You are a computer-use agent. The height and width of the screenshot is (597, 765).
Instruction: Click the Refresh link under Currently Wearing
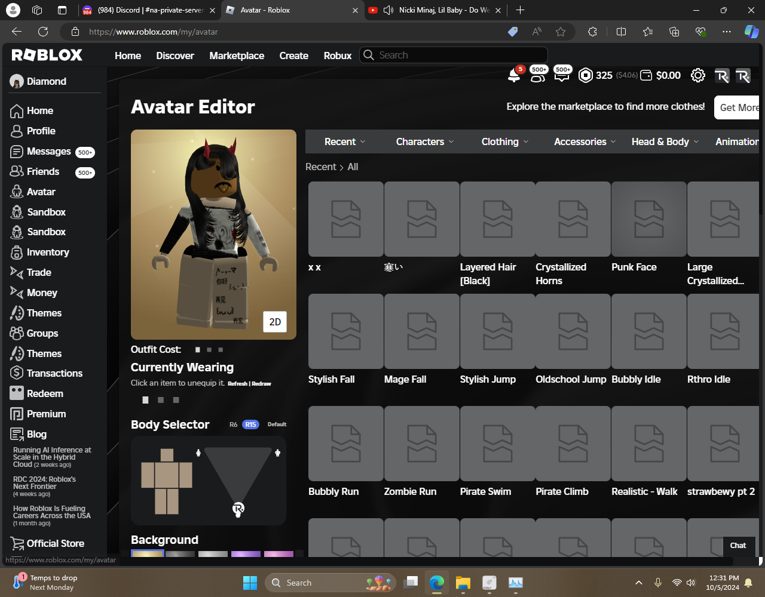coord(237,384)
